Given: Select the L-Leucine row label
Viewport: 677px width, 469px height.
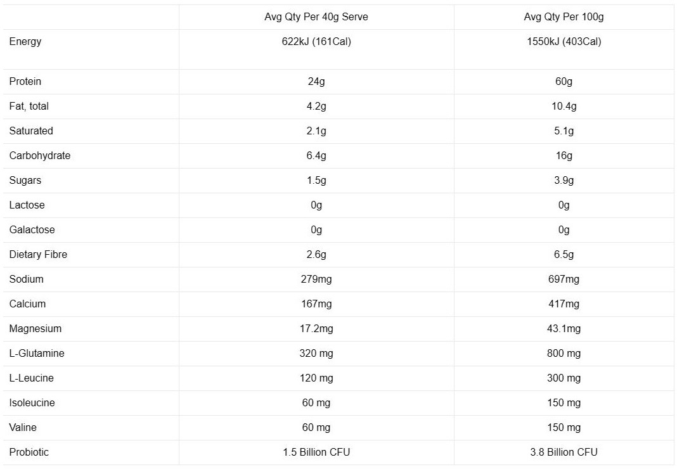Looking at the screenshot, I should click(x=32, y=378).
